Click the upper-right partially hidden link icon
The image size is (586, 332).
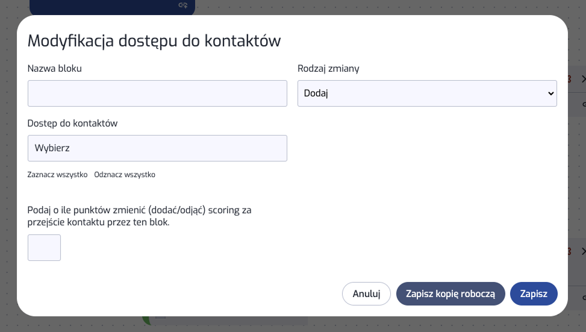point(583,104)
